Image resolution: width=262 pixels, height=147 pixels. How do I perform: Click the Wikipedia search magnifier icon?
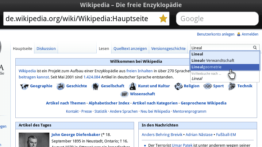[x=255, y=48]
